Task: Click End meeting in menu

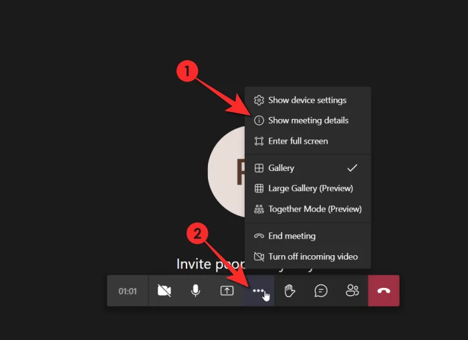Action: tap(308, 236)
